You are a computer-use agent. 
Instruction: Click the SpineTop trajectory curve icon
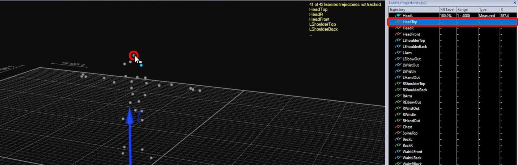[398, 133]
